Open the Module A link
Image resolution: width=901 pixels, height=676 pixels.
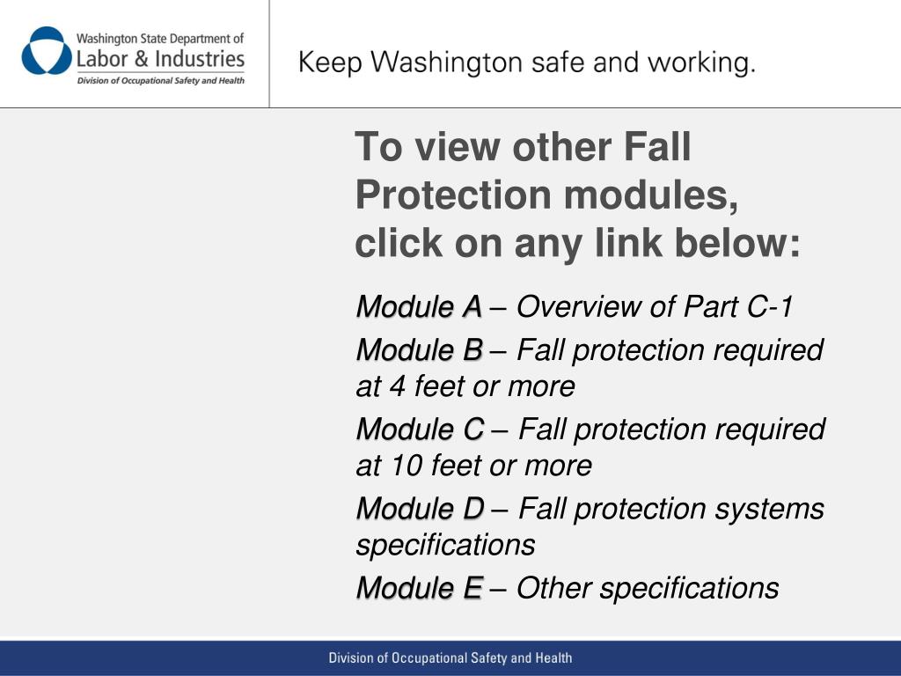418,306
